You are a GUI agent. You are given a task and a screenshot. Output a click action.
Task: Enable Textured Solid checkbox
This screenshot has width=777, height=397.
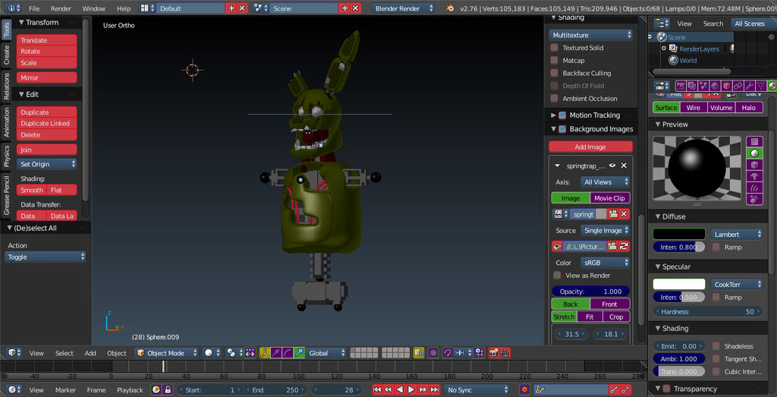point(555,48)
